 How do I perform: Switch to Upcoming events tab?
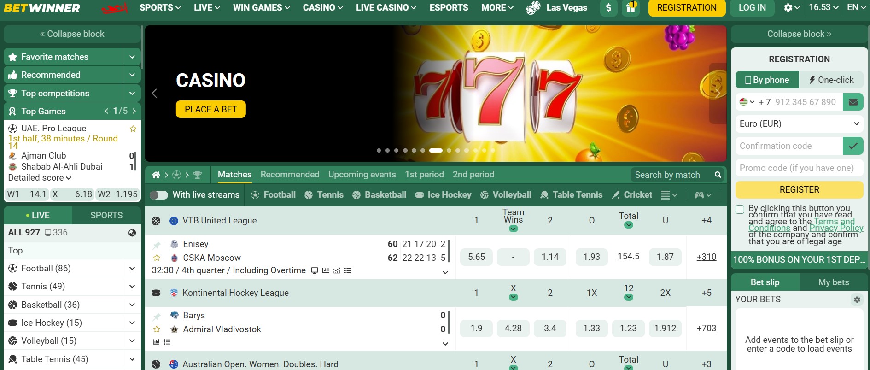(x=362, y=175)
